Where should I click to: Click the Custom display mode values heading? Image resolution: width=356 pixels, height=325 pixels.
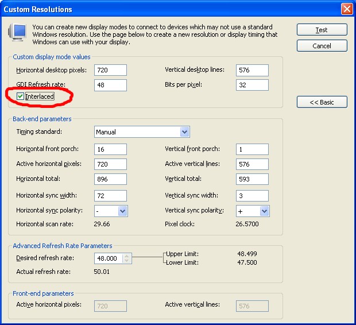tap(52, 57)
